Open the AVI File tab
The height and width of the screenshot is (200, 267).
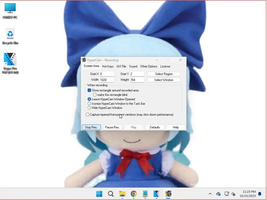[121, 66]
